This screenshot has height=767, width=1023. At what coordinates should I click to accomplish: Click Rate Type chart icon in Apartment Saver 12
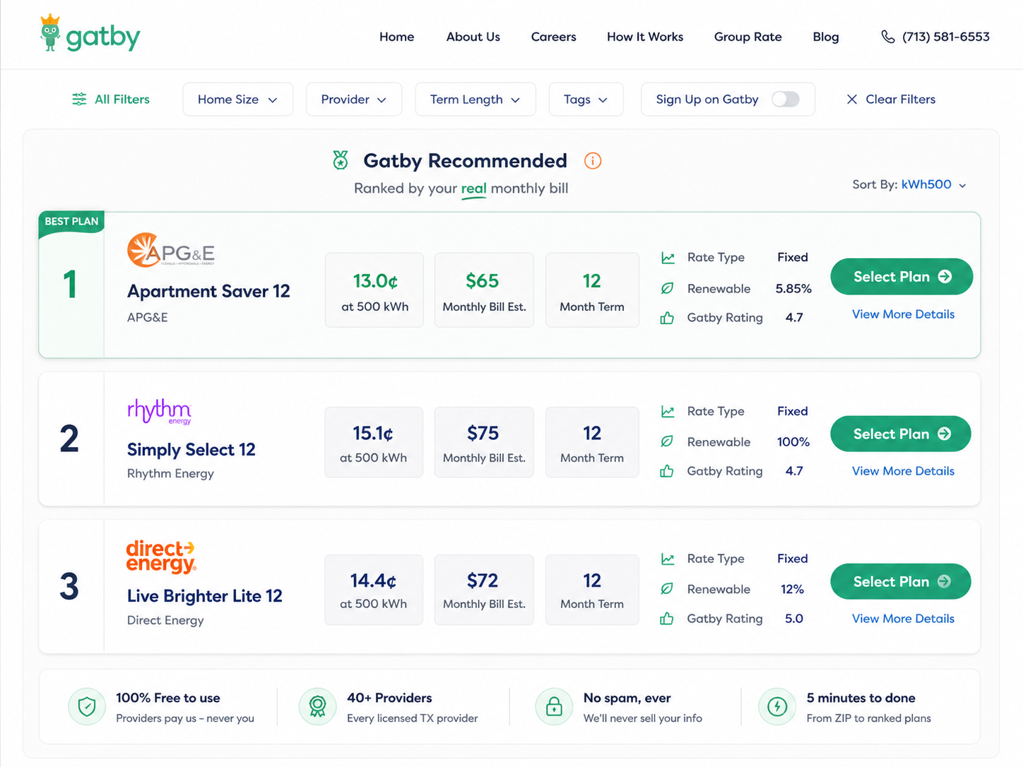coord(668,258)
